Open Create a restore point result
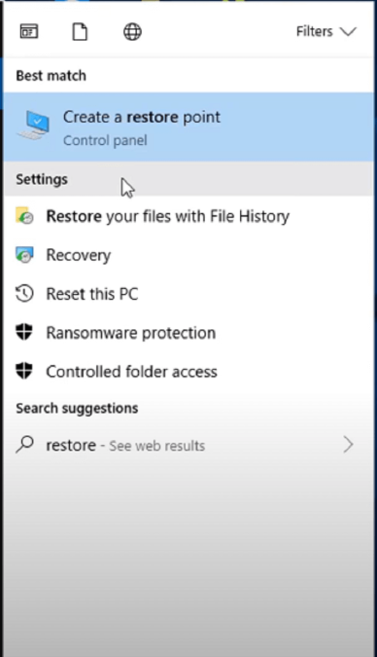The height and width of the screenshot is (657, 377). 188,127
